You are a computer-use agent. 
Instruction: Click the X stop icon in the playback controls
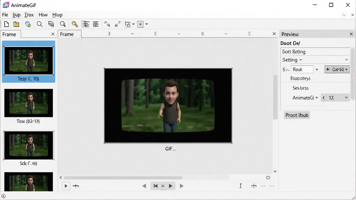[163, 186]
